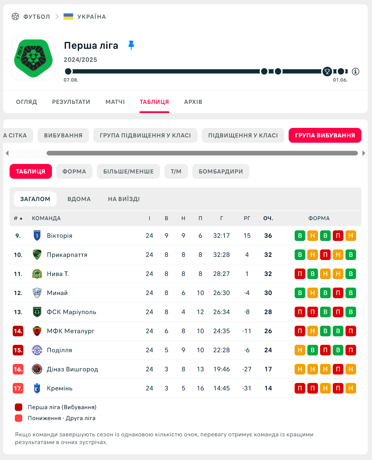Screen dimensions: 372x460
Task: Pin the Перша ліга league
Action: pos(131,45)
